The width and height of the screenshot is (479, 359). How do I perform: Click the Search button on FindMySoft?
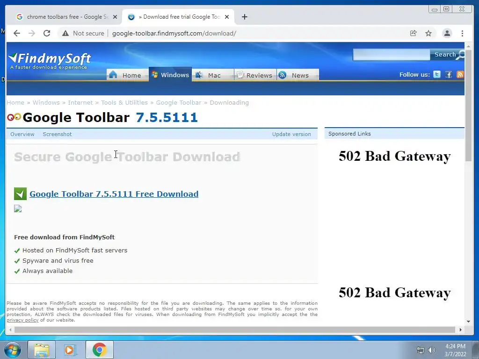pyautogui.click(x=447, y=54)
